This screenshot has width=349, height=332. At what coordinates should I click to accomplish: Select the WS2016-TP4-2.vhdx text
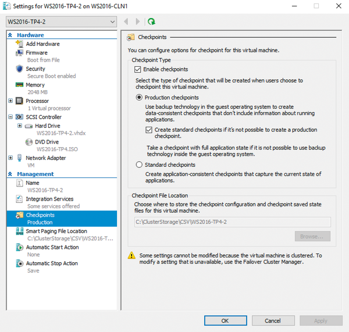61,133
